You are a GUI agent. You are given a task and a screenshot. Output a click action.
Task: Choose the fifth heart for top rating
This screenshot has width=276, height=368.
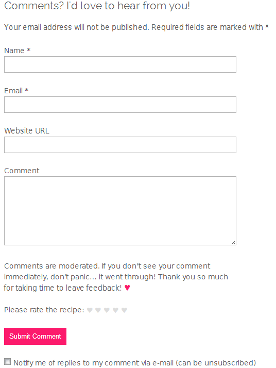pos(124,310)
